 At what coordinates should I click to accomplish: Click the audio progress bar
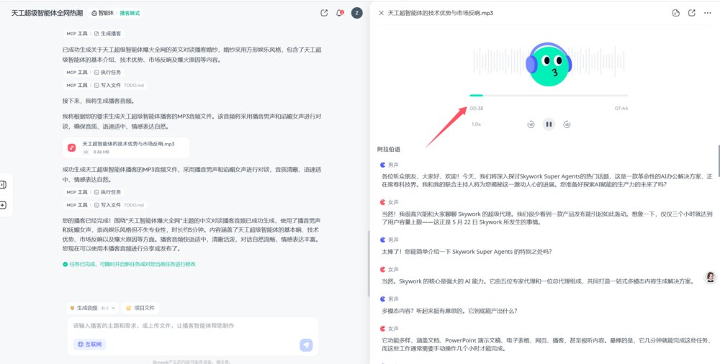(548, 95)
